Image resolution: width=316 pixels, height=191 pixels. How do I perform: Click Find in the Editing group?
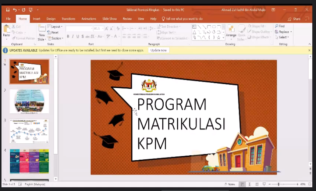click(280, 26)
